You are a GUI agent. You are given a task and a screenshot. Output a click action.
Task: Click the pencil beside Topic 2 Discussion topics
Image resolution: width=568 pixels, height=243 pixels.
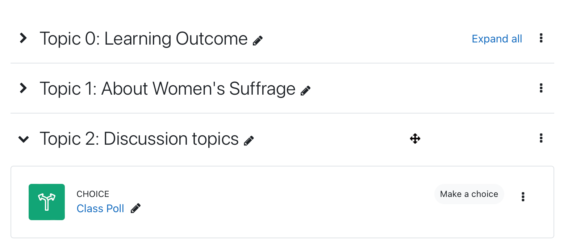coord(249,140)
